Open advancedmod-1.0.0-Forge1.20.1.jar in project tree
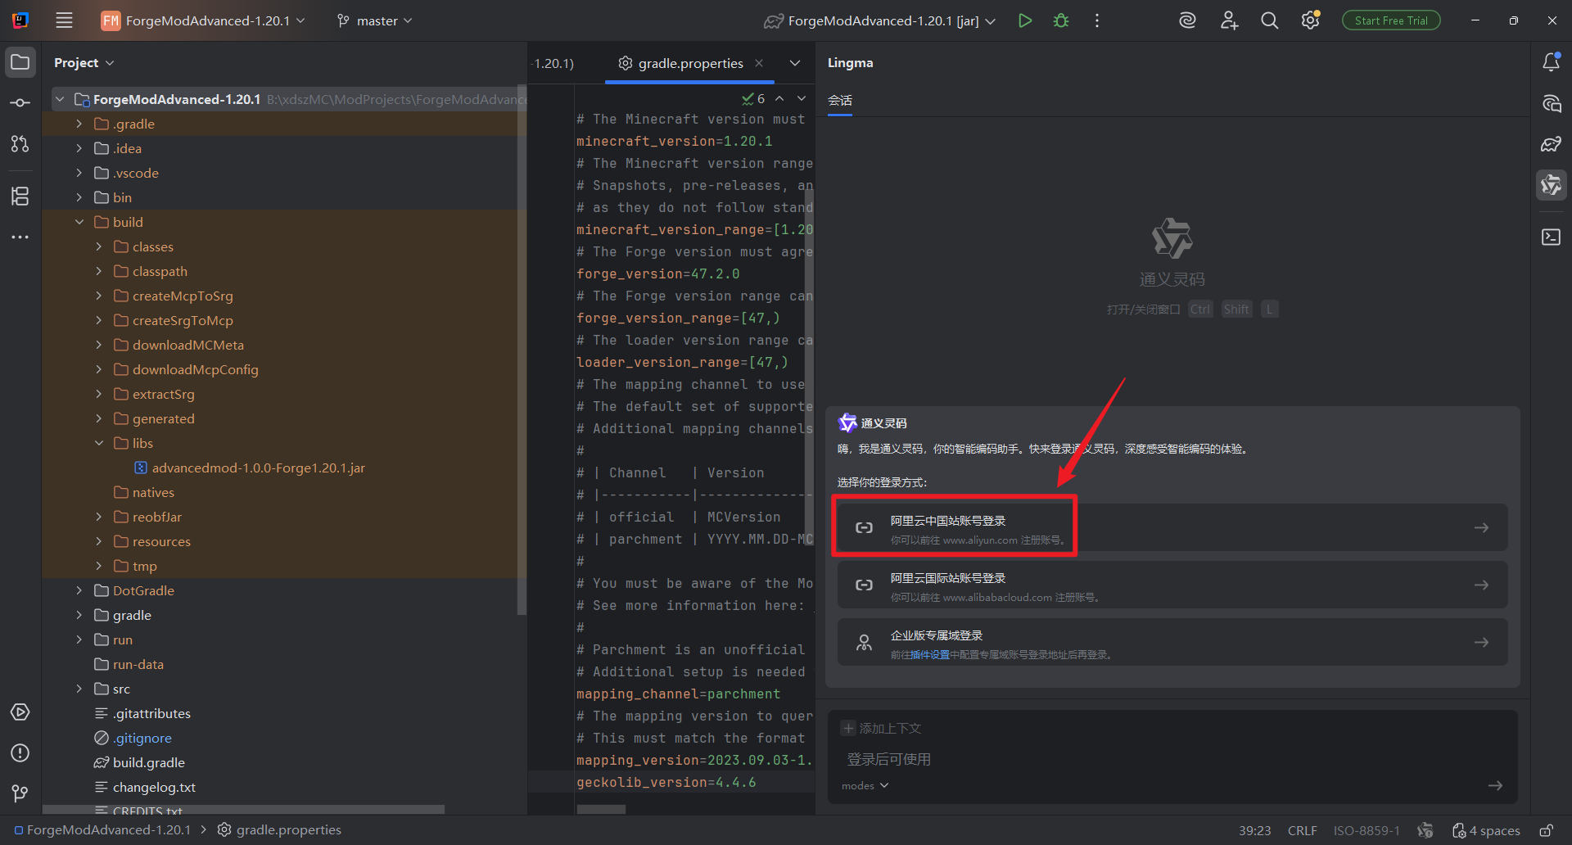 pyautogui.click(x=258, y=468)
